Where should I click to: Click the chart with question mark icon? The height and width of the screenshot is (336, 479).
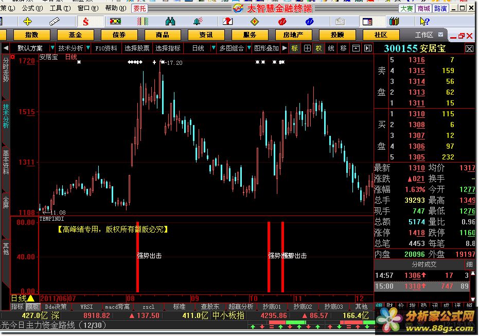tap(227, 21)
